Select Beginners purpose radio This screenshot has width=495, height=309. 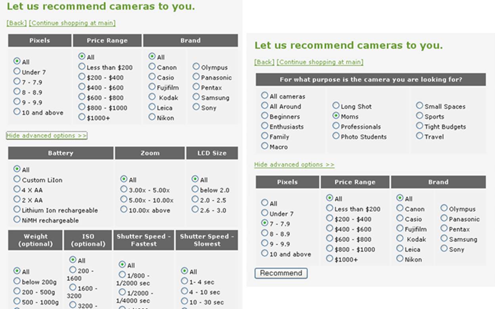pos(264,116)
